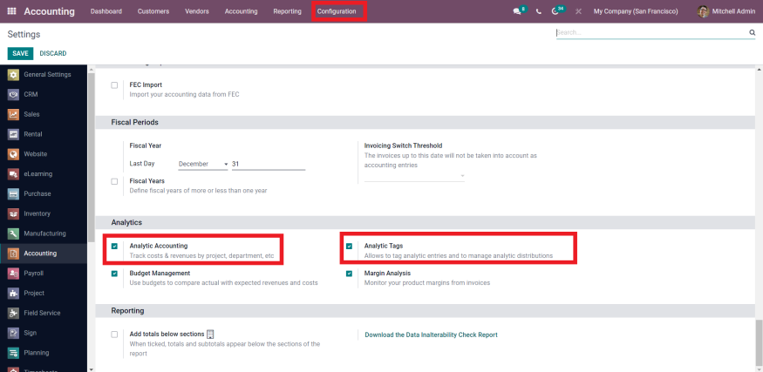The height and width of the screenshot is (372, 763).
Task: Uncheck Analytic Tags checkbox
Action: point(349,246)
